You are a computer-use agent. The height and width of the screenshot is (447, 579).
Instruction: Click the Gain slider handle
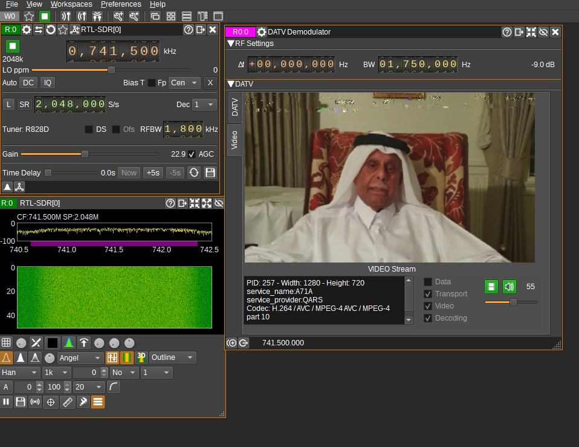click(x=85, y=154)
